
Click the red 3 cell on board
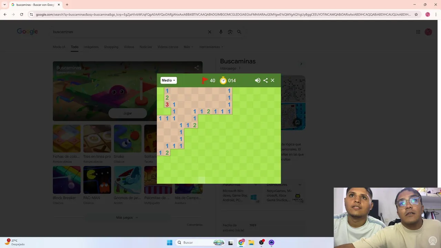click(x=167, y=104)
